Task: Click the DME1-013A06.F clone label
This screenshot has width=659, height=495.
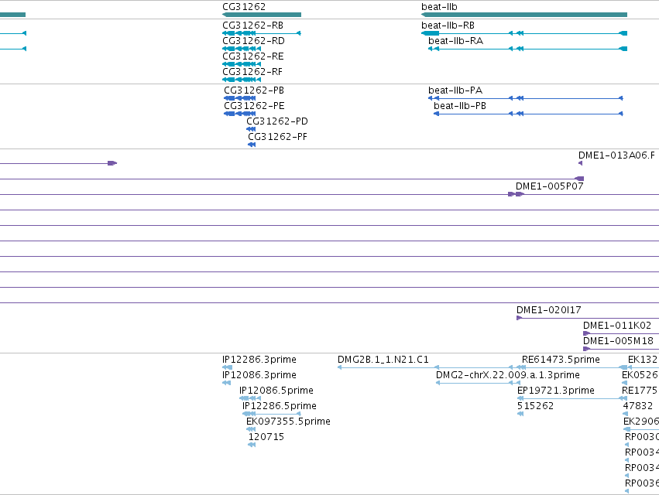Action: (616, 155)
